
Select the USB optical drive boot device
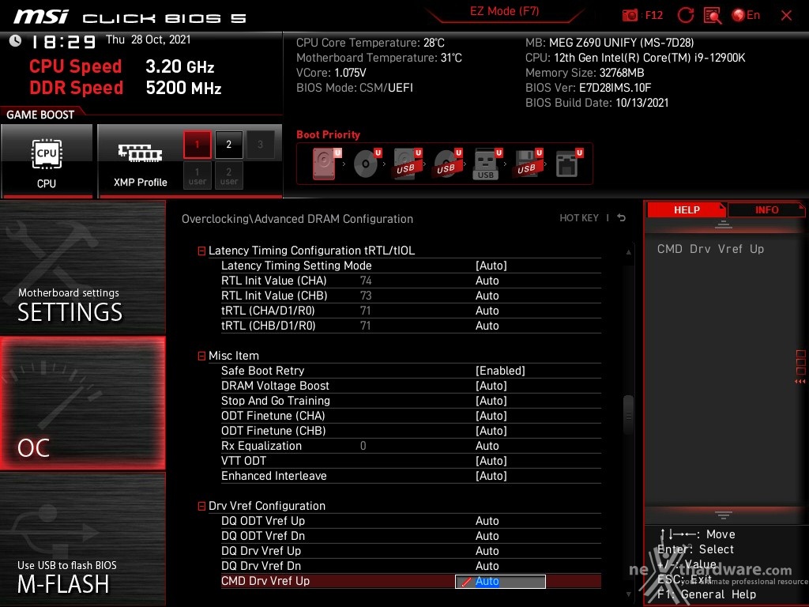[x=447, y=163]
